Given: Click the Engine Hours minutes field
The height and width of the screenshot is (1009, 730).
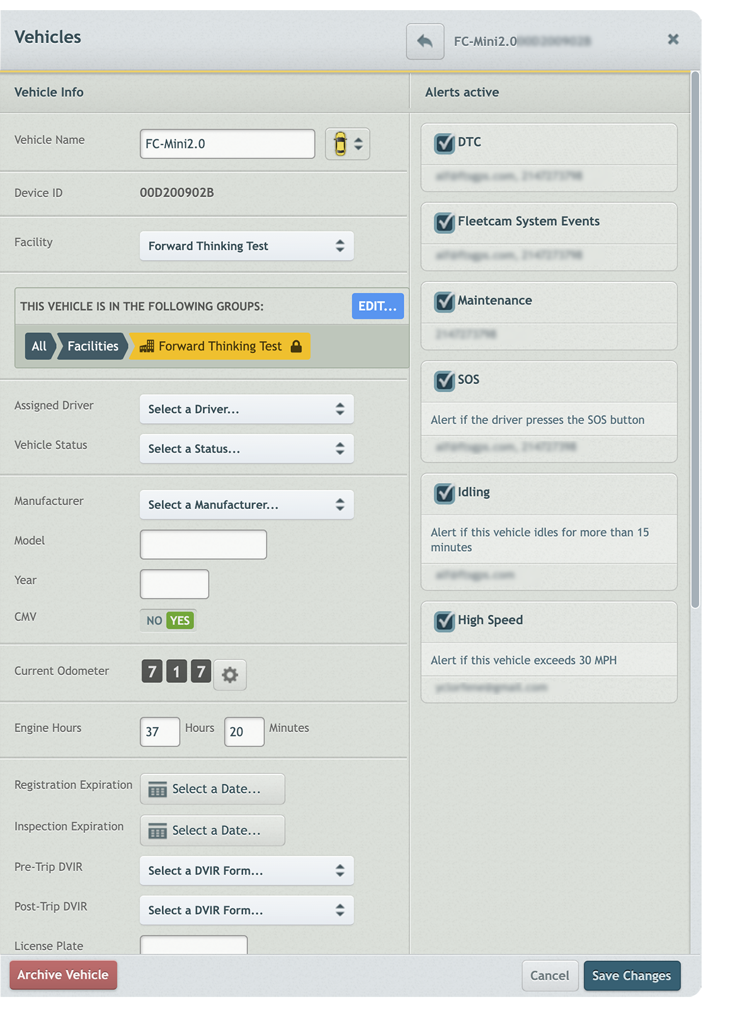Looking at the screenshot, I should [x=244, y=732].
